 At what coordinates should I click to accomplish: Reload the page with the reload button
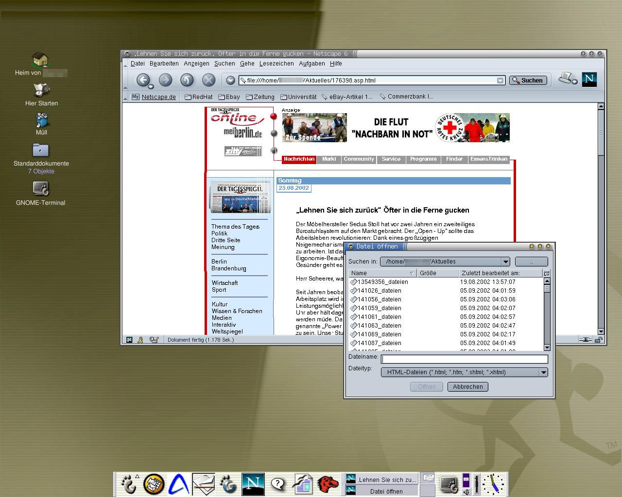coord(187,80)
